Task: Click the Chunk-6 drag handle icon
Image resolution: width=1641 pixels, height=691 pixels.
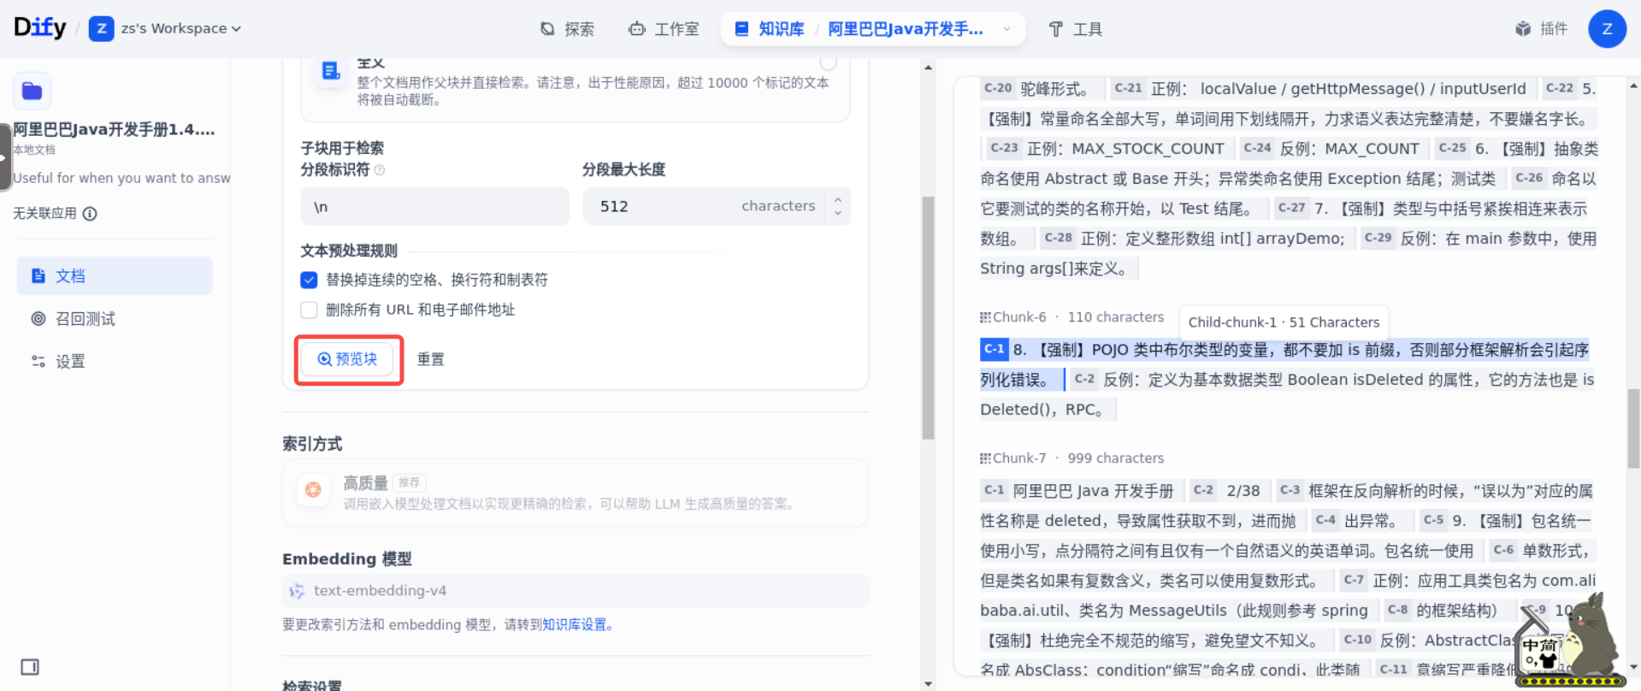Action: pyautogui.click(x=985, y=317)
